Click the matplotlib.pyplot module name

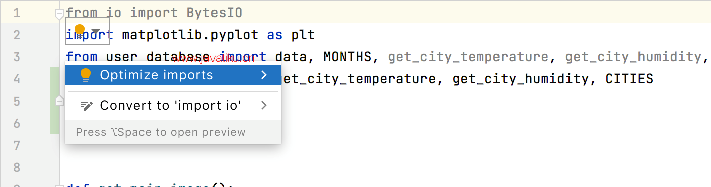pyautogui.click(x=190, y=35)
